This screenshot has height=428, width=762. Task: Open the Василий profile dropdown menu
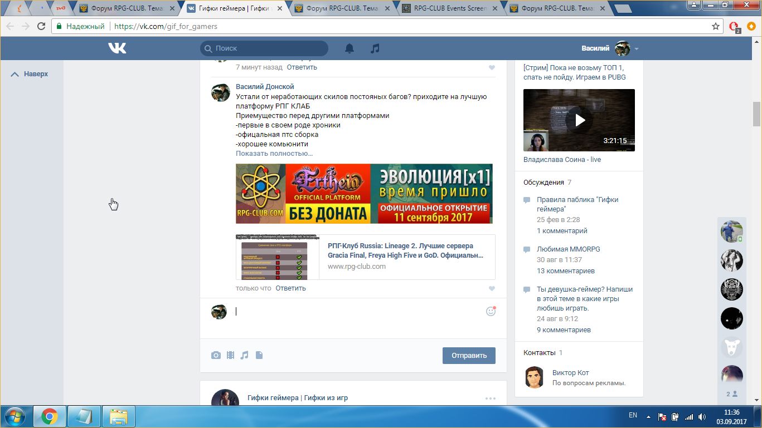click(x=610, y=48)
